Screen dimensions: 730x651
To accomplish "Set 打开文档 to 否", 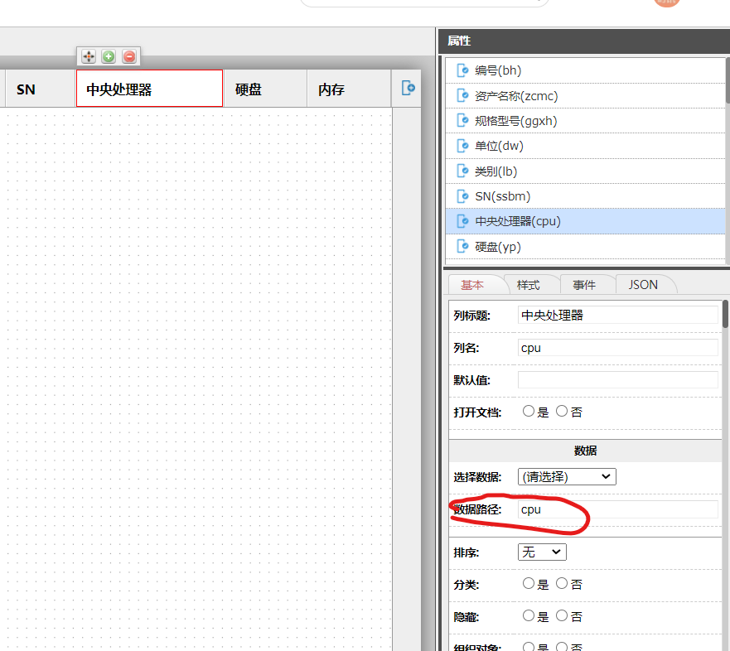I will pyautogui.click(x=562, y=412).
